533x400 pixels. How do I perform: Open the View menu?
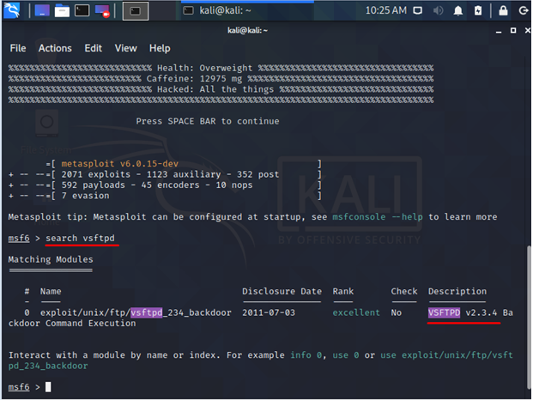coord(126,48)
